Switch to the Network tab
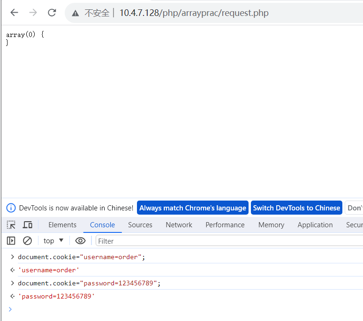Screen dimensions: 363x321 coord(179,225)
